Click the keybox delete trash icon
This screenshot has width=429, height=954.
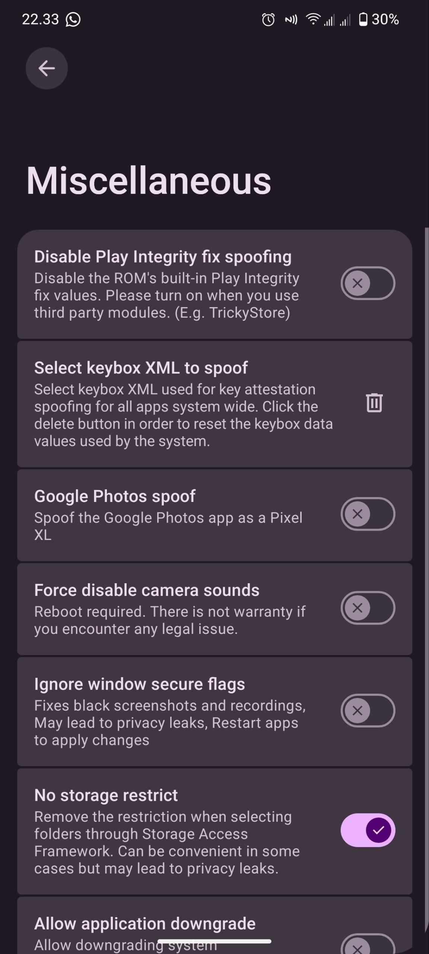pyautogui.click(x=374, y=403)
